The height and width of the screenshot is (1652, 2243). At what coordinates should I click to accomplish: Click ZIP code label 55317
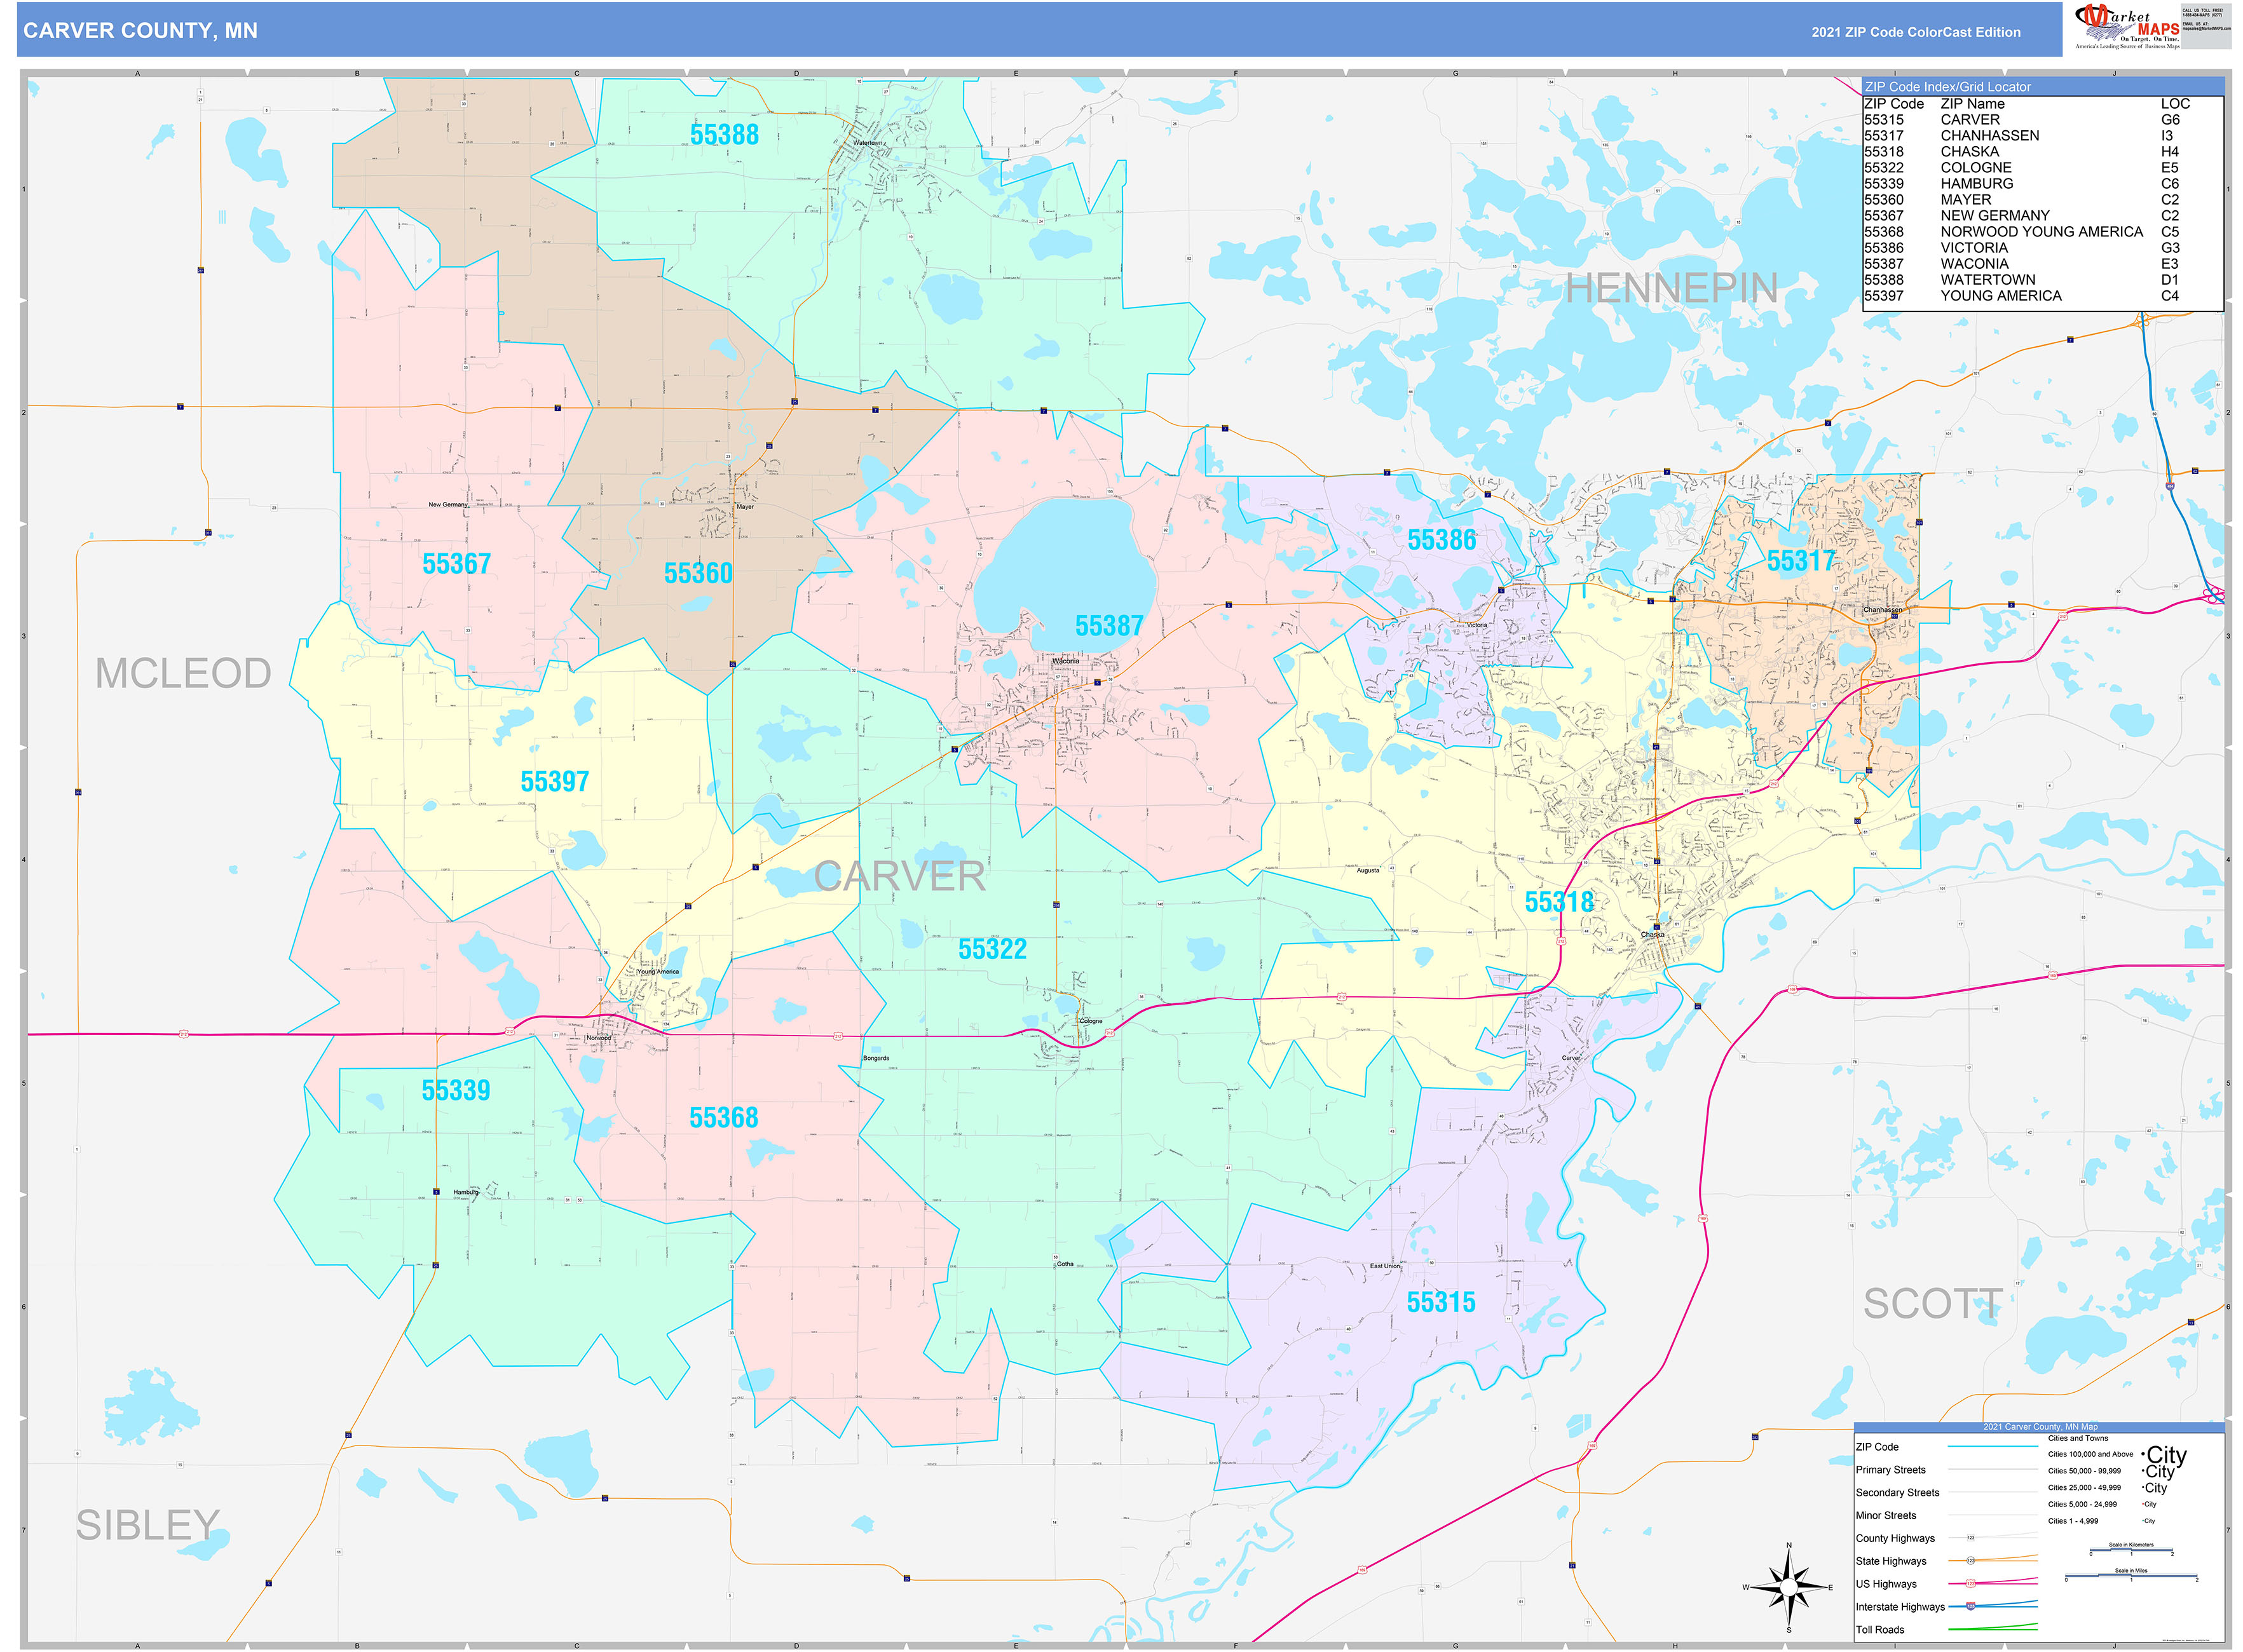(x=1801, y=561)
